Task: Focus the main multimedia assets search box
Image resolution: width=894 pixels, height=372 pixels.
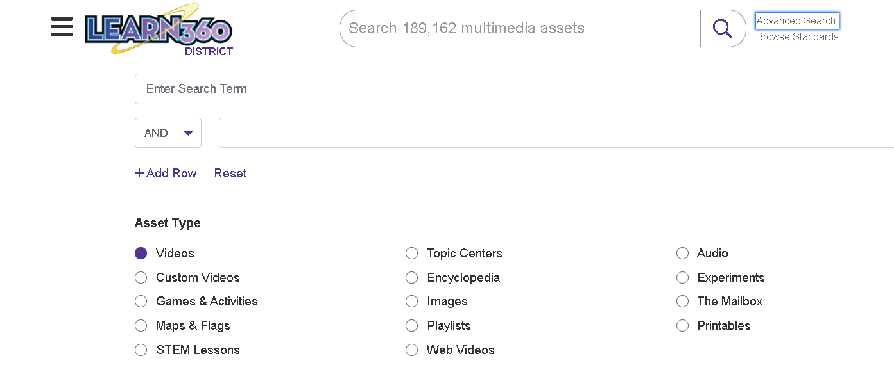Action: (x=520, y=28)
